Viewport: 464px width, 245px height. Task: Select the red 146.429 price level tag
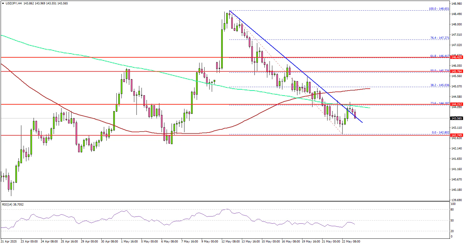(x=456, y=58)
